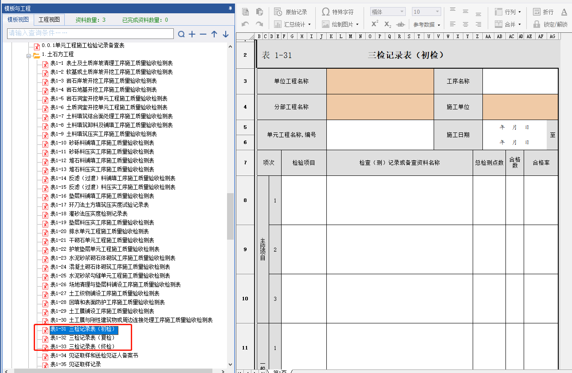Click the tree panel vertical scrollbar
Image resolution: width=572 pixels, height=373 pixels.
pos(230,216)
